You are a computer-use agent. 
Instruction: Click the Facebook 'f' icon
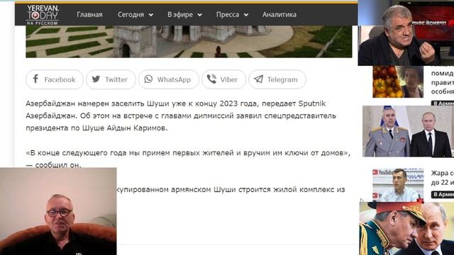click(35, 79)
